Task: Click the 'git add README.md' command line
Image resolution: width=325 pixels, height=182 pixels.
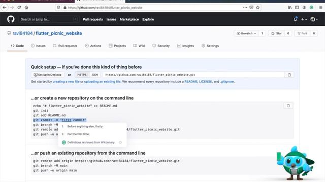Action: pos(49,115)
